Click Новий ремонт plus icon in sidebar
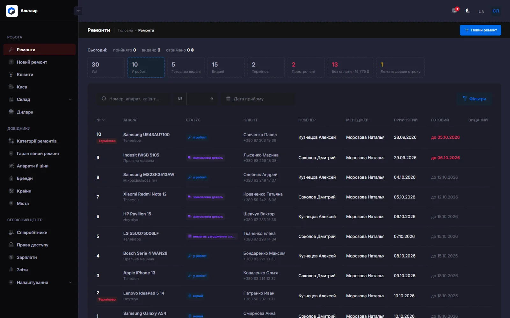Image resolution: width=510 pixels, height=318 pixels. [x=11, y=62]
